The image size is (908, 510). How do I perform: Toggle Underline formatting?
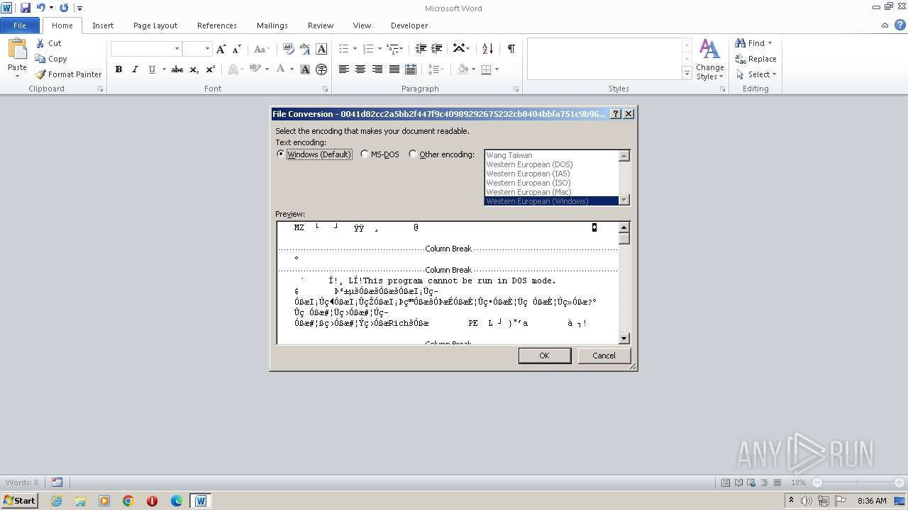(151, 69)
